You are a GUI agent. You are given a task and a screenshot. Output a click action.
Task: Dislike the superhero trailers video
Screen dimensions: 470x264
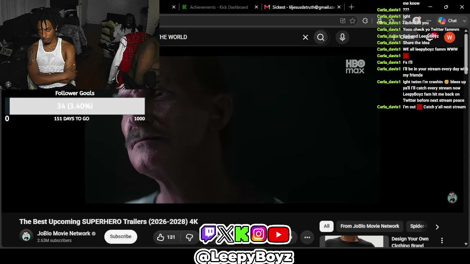(189, 237)
